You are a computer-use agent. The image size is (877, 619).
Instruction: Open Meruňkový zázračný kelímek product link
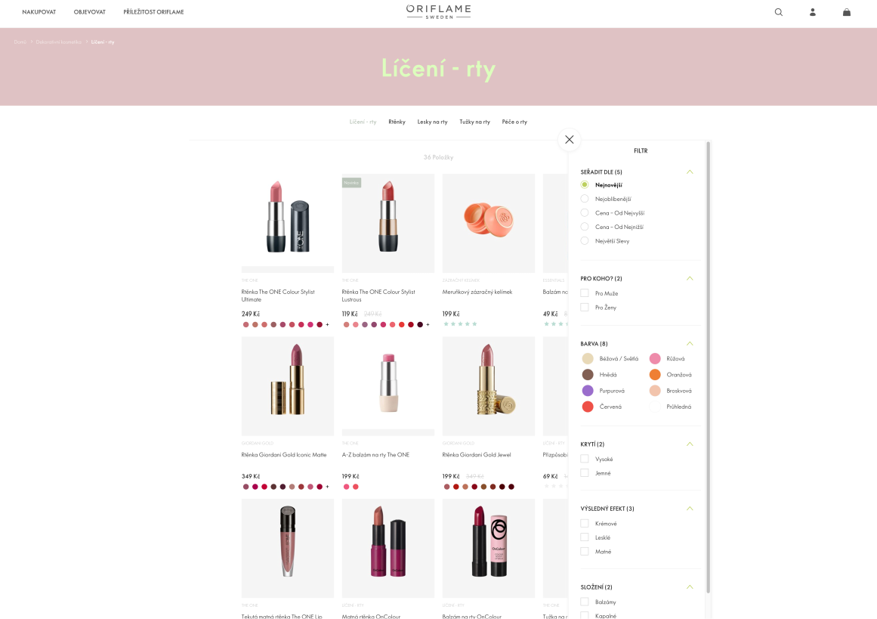[477, 292]
